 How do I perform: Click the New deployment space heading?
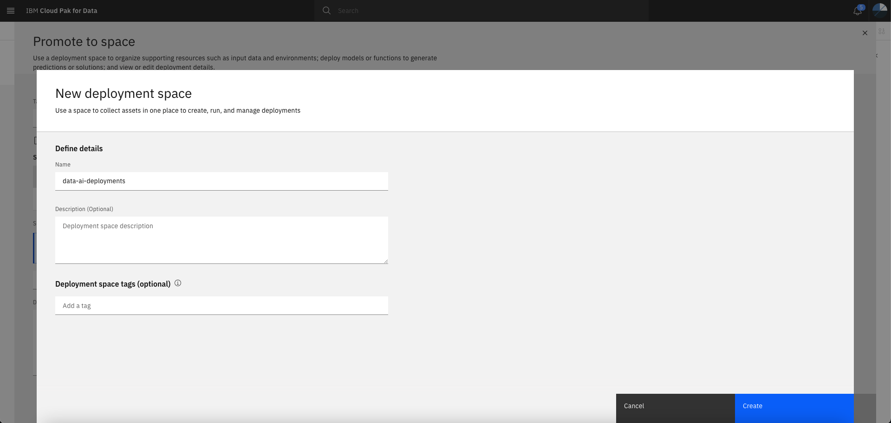[124, 93]
